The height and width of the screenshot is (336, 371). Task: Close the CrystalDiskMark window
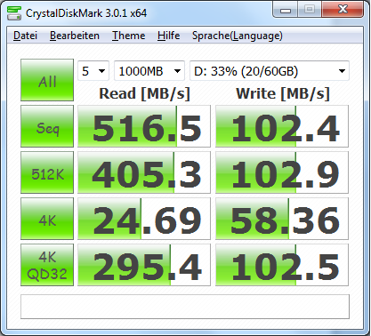tap(343, 10)
